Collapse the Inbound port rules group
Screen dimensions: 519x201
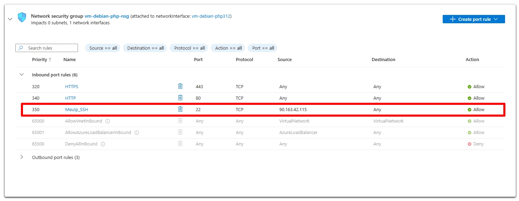(x=22, y=74)
